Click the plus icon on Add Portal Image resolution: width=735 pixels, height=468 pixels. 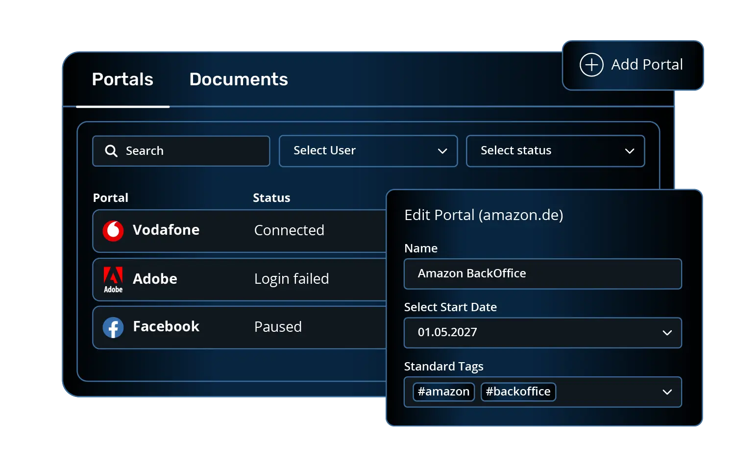(x=591, y=65)
